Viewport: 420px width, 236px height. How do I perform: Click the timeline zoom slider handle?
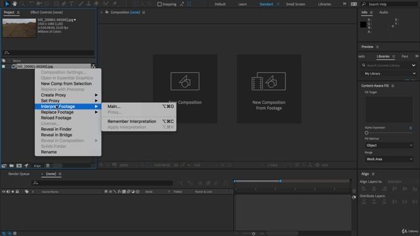pyautogui.click(x=253, y=233)
